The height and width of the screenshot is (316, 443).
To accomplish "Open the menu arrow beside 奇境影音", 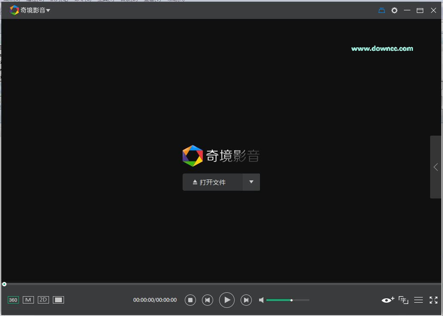I will point(47,10).
